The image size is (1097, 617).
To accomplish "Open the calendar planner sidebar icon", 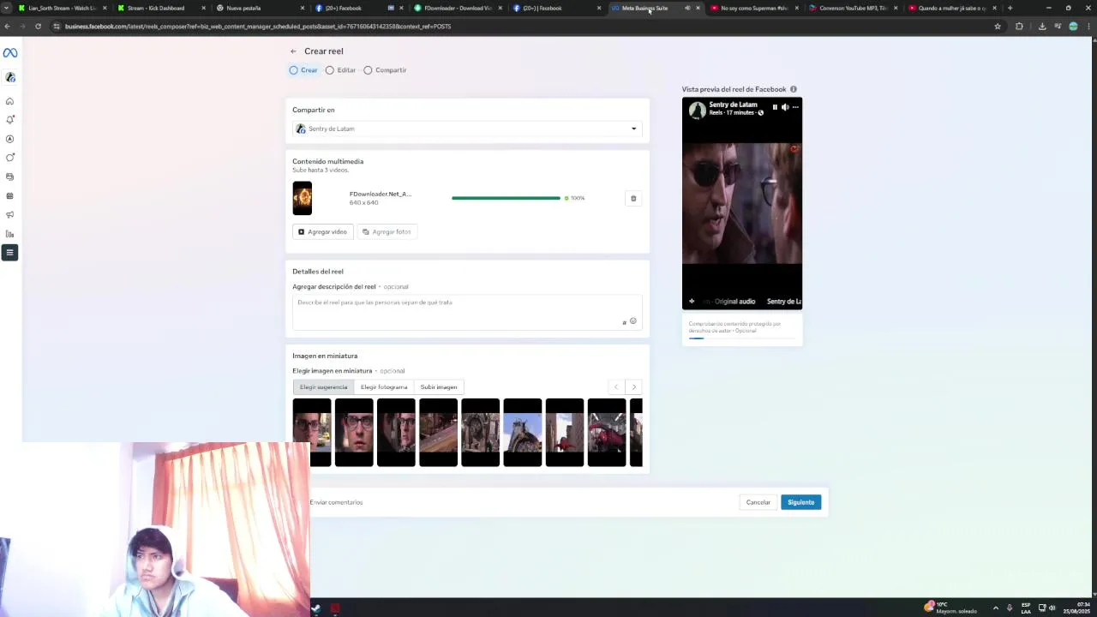I will coord(10,195).
